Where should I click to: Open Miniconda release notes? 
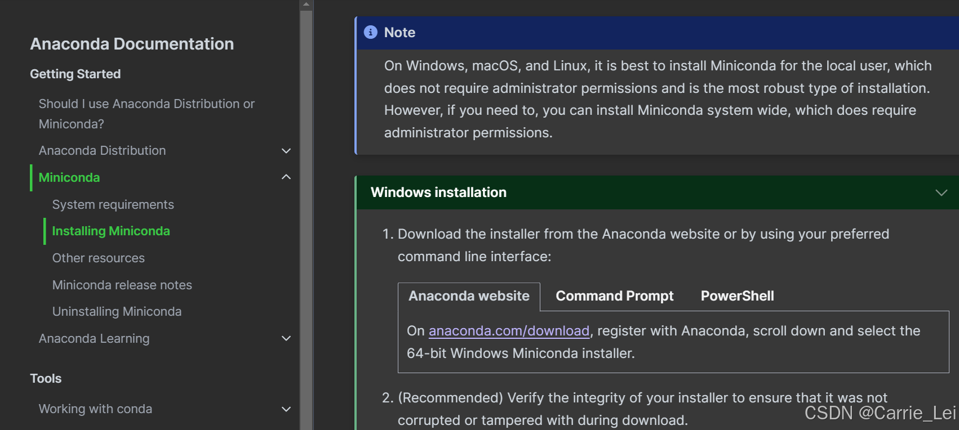[x=122, y=285]
